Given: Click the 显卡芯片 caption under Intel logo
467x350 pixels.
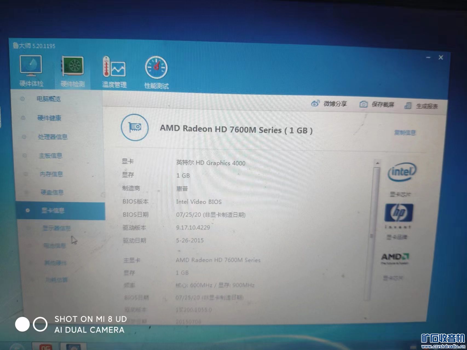Looking at the screenshot, I should (x=400, y=194).
